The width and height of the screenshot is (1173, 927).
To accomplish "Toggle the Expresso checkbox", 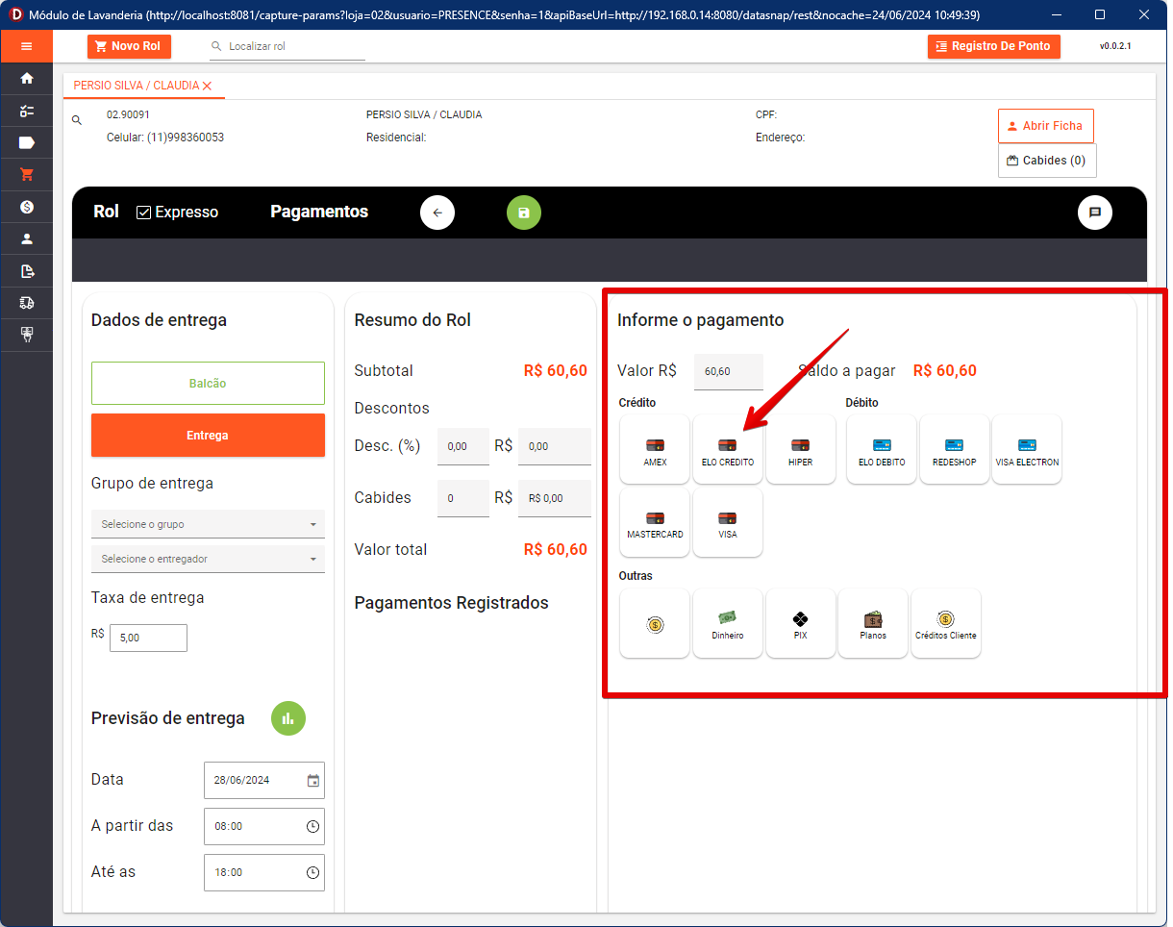I will click(144, 213).
